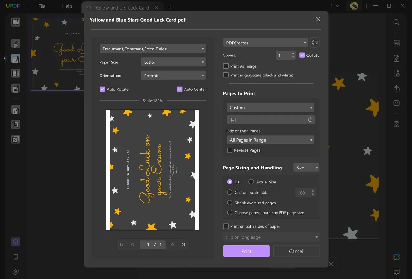Click the print preview card thumbnail
Screen dimensions: 412x279
click(152, 170)
